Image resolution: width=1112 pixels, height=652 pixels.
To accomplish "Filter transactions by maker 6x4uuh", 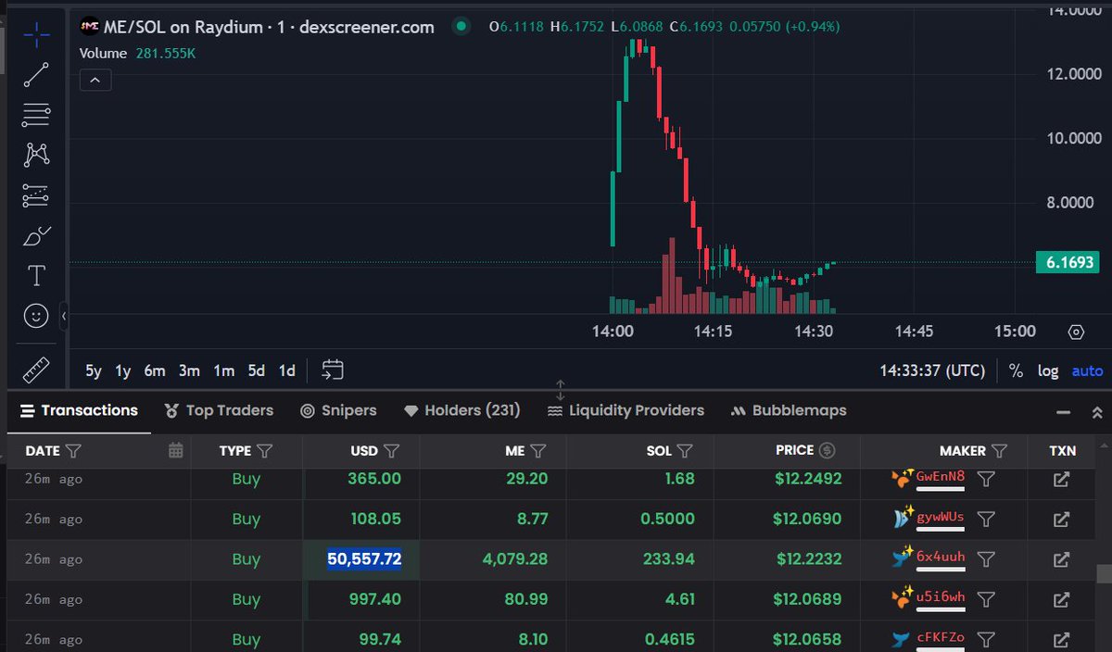I will pos(987,559).
